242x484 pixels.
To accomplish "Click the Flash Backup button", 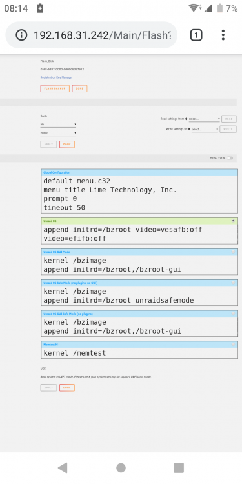I will click(x=55, y=88).
